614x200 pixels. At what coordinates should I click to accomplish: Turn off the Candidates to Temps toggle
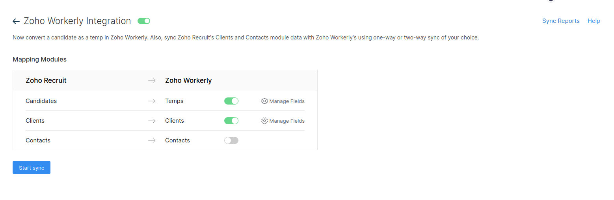tap(231, 101)
